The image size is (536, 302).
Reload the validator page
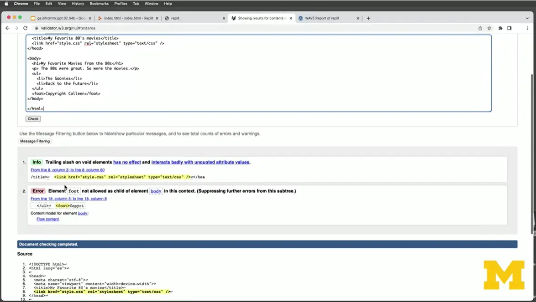pos(26,28)
